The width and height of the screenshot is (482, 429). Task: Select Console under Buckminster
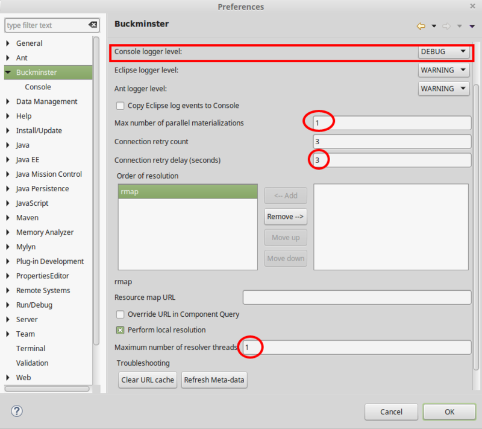point(38,87)
